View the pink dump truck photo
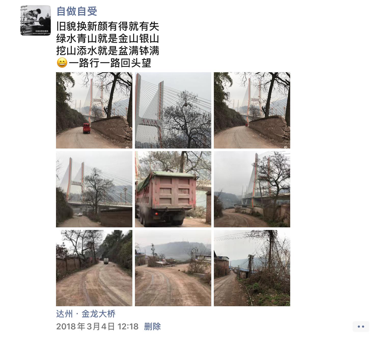This screenshot has height=337, width=391. (173, 189)
